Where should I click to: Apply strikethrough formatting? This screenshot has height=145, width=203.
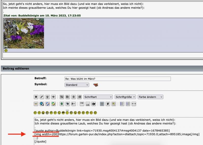point(54,97)
